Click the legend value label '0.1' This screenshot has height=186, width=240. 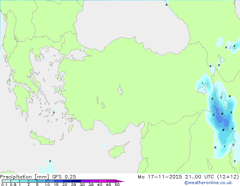(4, 184)
